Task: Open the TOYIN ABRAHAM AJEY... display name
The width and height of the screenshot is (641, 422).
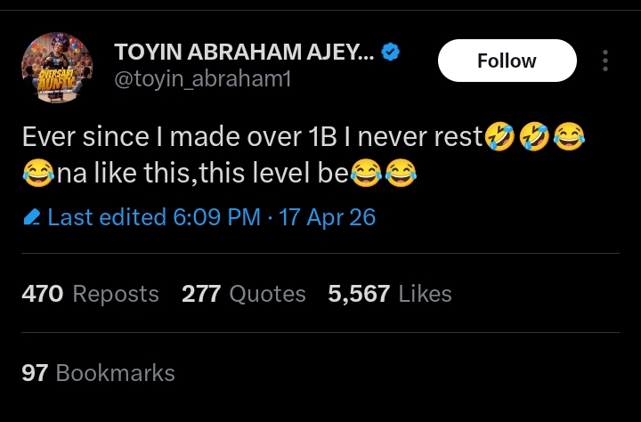Action: 244,53
